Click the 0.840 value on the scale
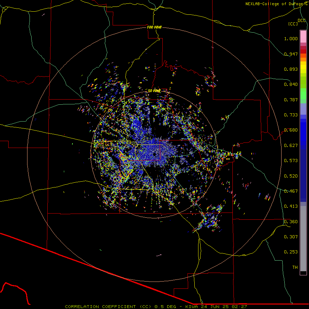309x309 pixels. pos(291,84)
